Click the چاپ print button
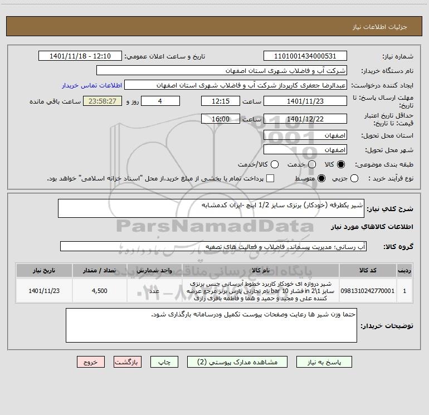The height and width of the screenshot is (415, 429). point(164,362)
